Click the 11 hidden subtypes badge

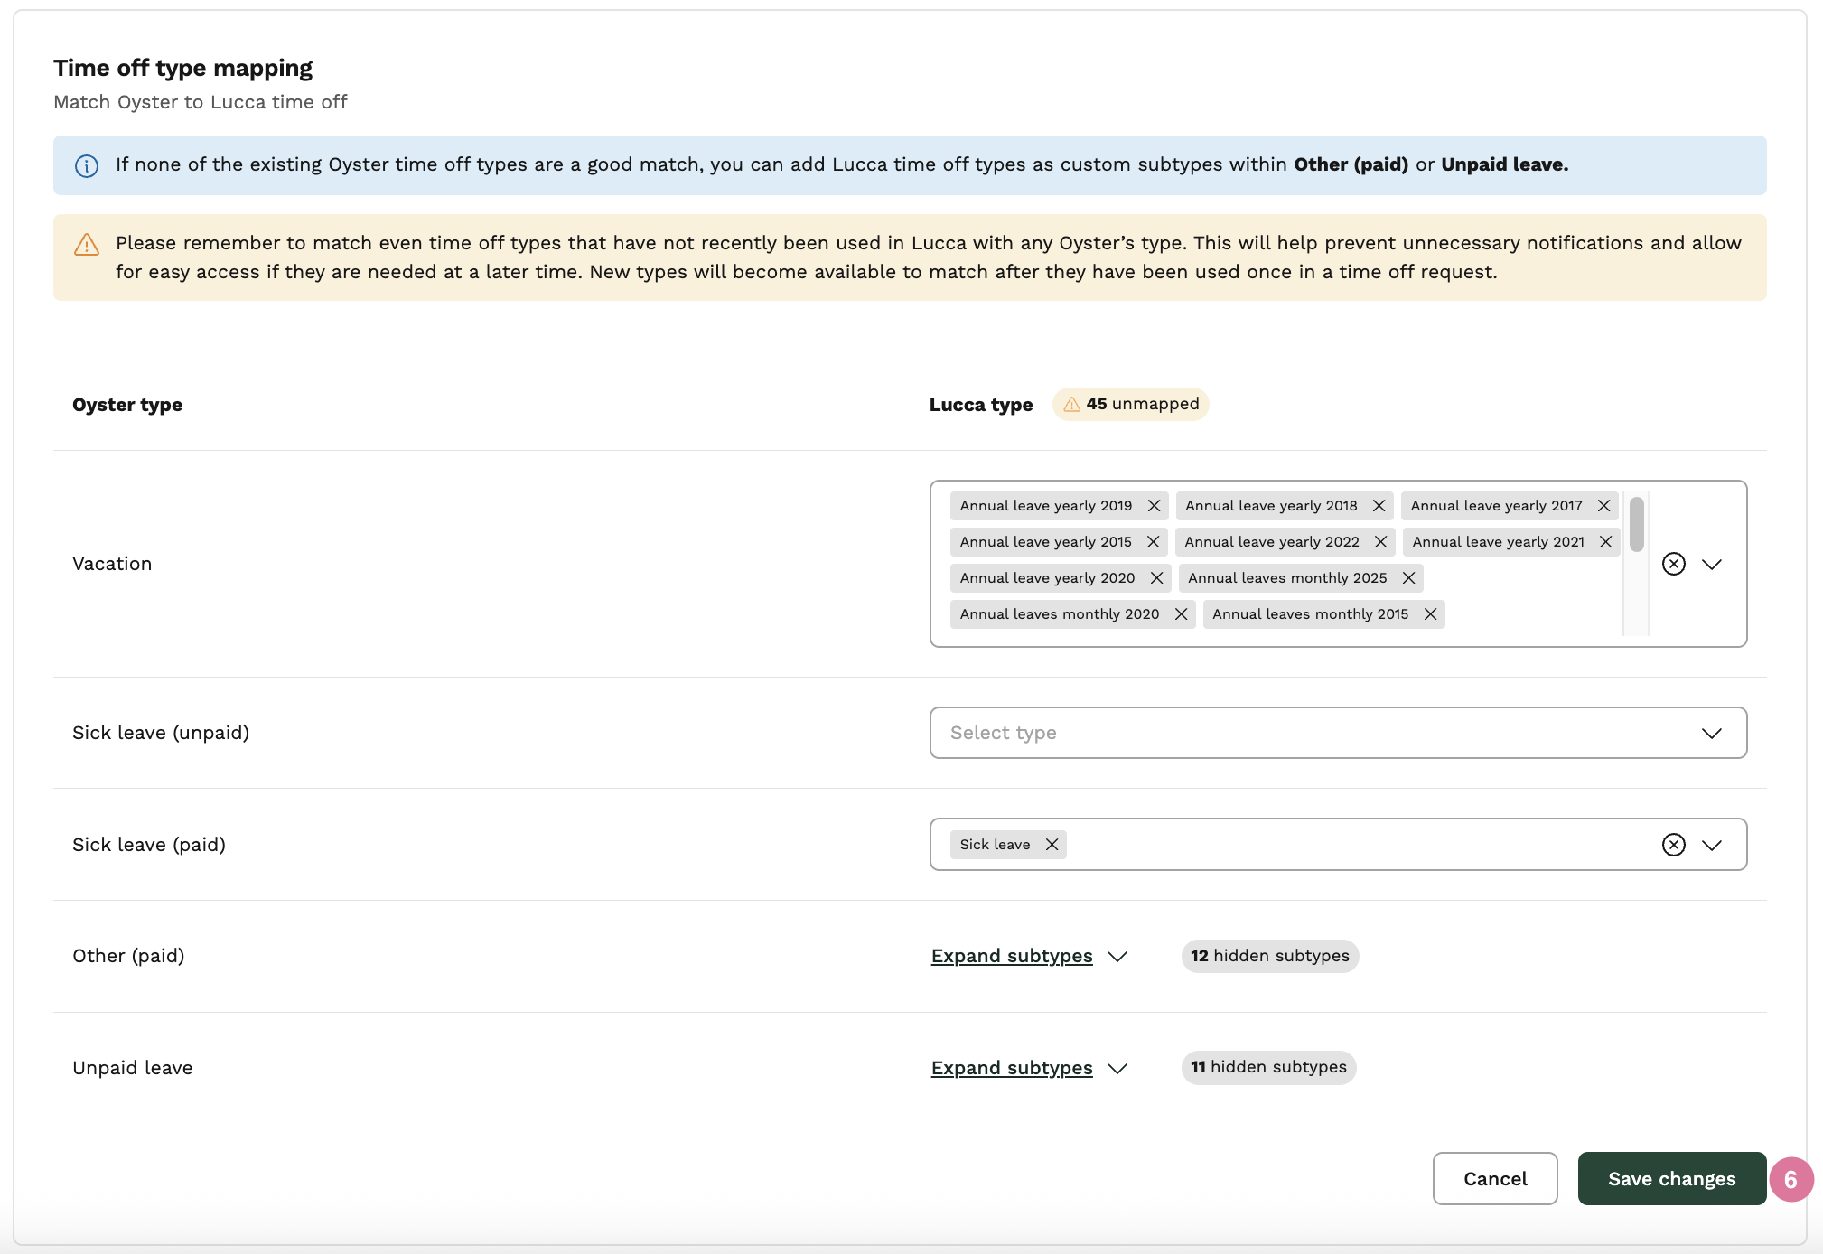click(x=1268, y=1067)
